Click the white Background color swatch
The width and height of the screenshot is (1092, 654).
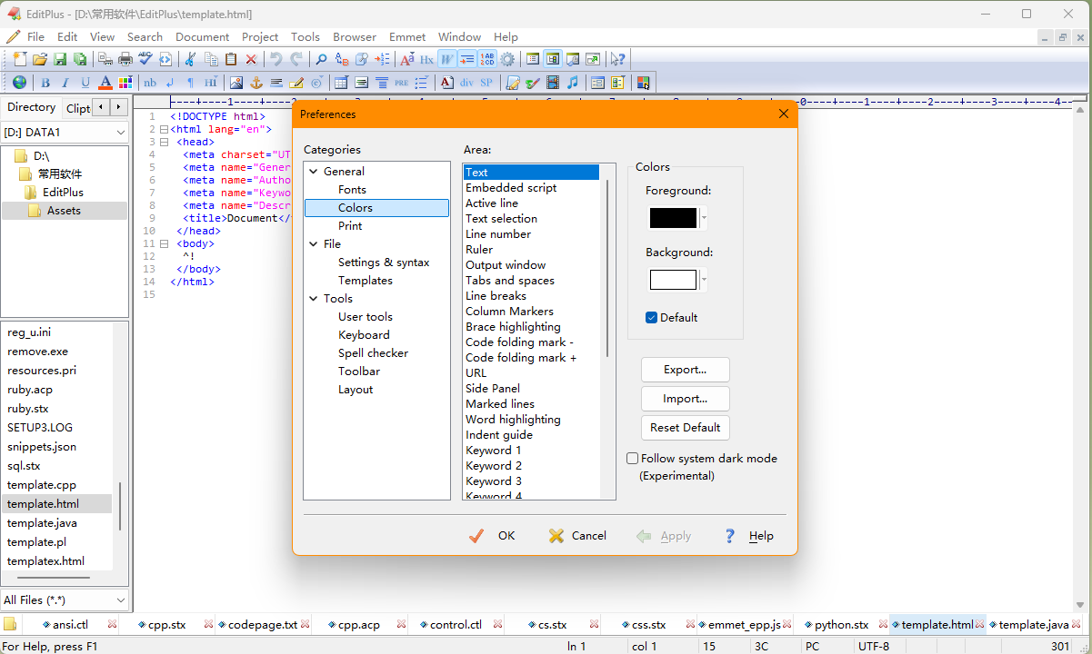click(x=673, y=280)
